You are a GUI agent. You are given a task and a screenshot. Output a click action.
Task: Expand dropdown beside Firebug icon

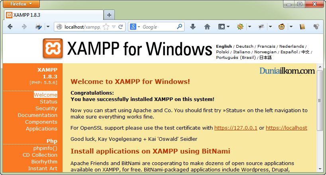click(x=270, y=27)
